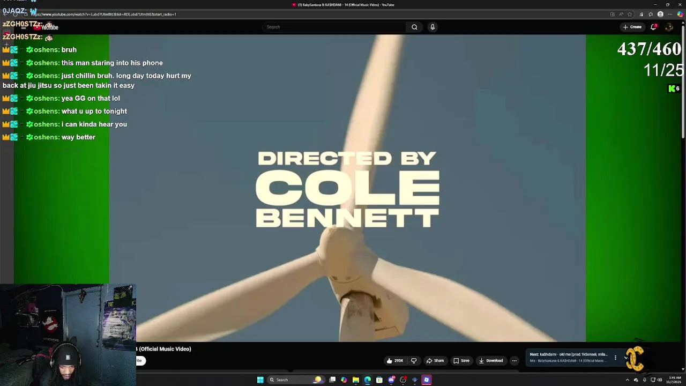
Task: Click the YouTube search magnifier button
Action: pyautogui.click(x=414, y=27)
